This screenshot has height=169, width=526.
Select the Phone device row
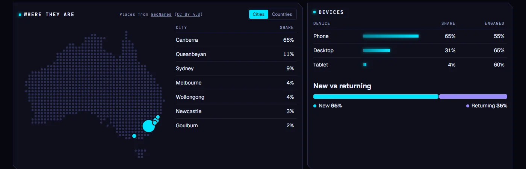point(410,36)
